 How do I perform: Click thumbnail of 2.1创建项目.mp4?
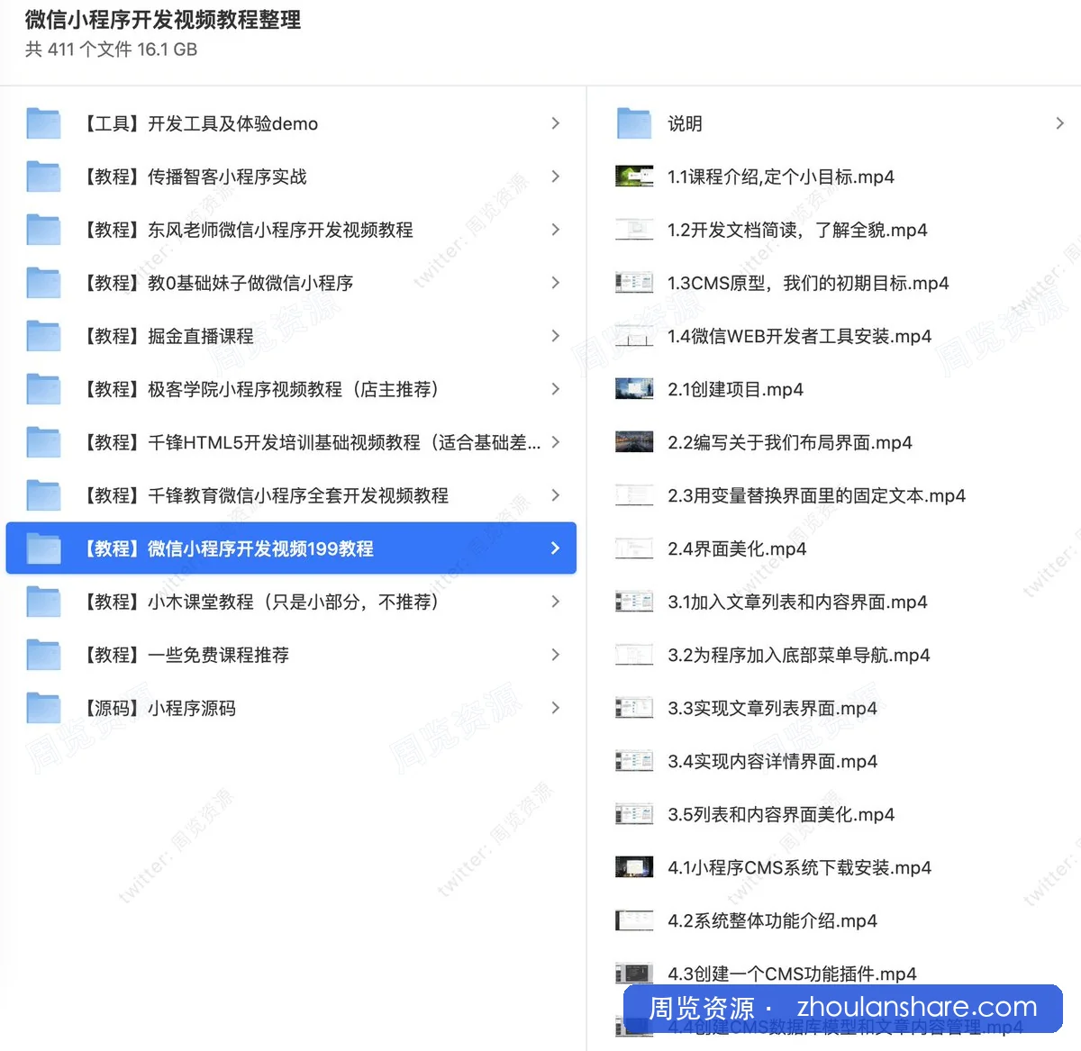click(x=634, y=389)
